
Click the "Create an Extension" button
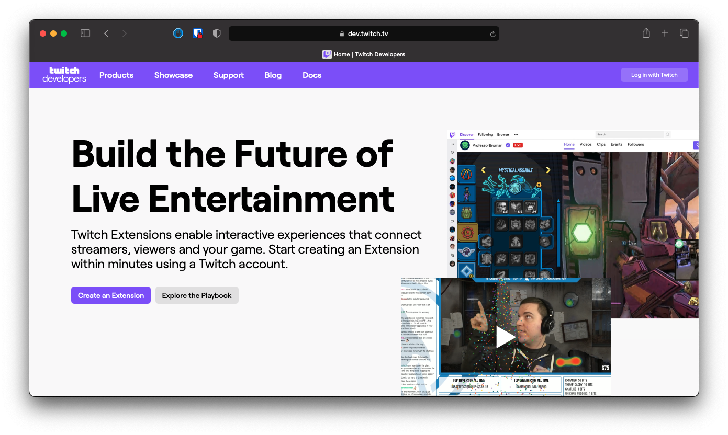coord(110,295)
